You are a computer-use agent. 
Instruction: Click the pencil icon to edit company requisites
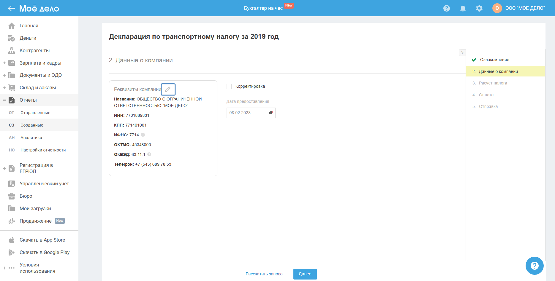pos(168,89)
